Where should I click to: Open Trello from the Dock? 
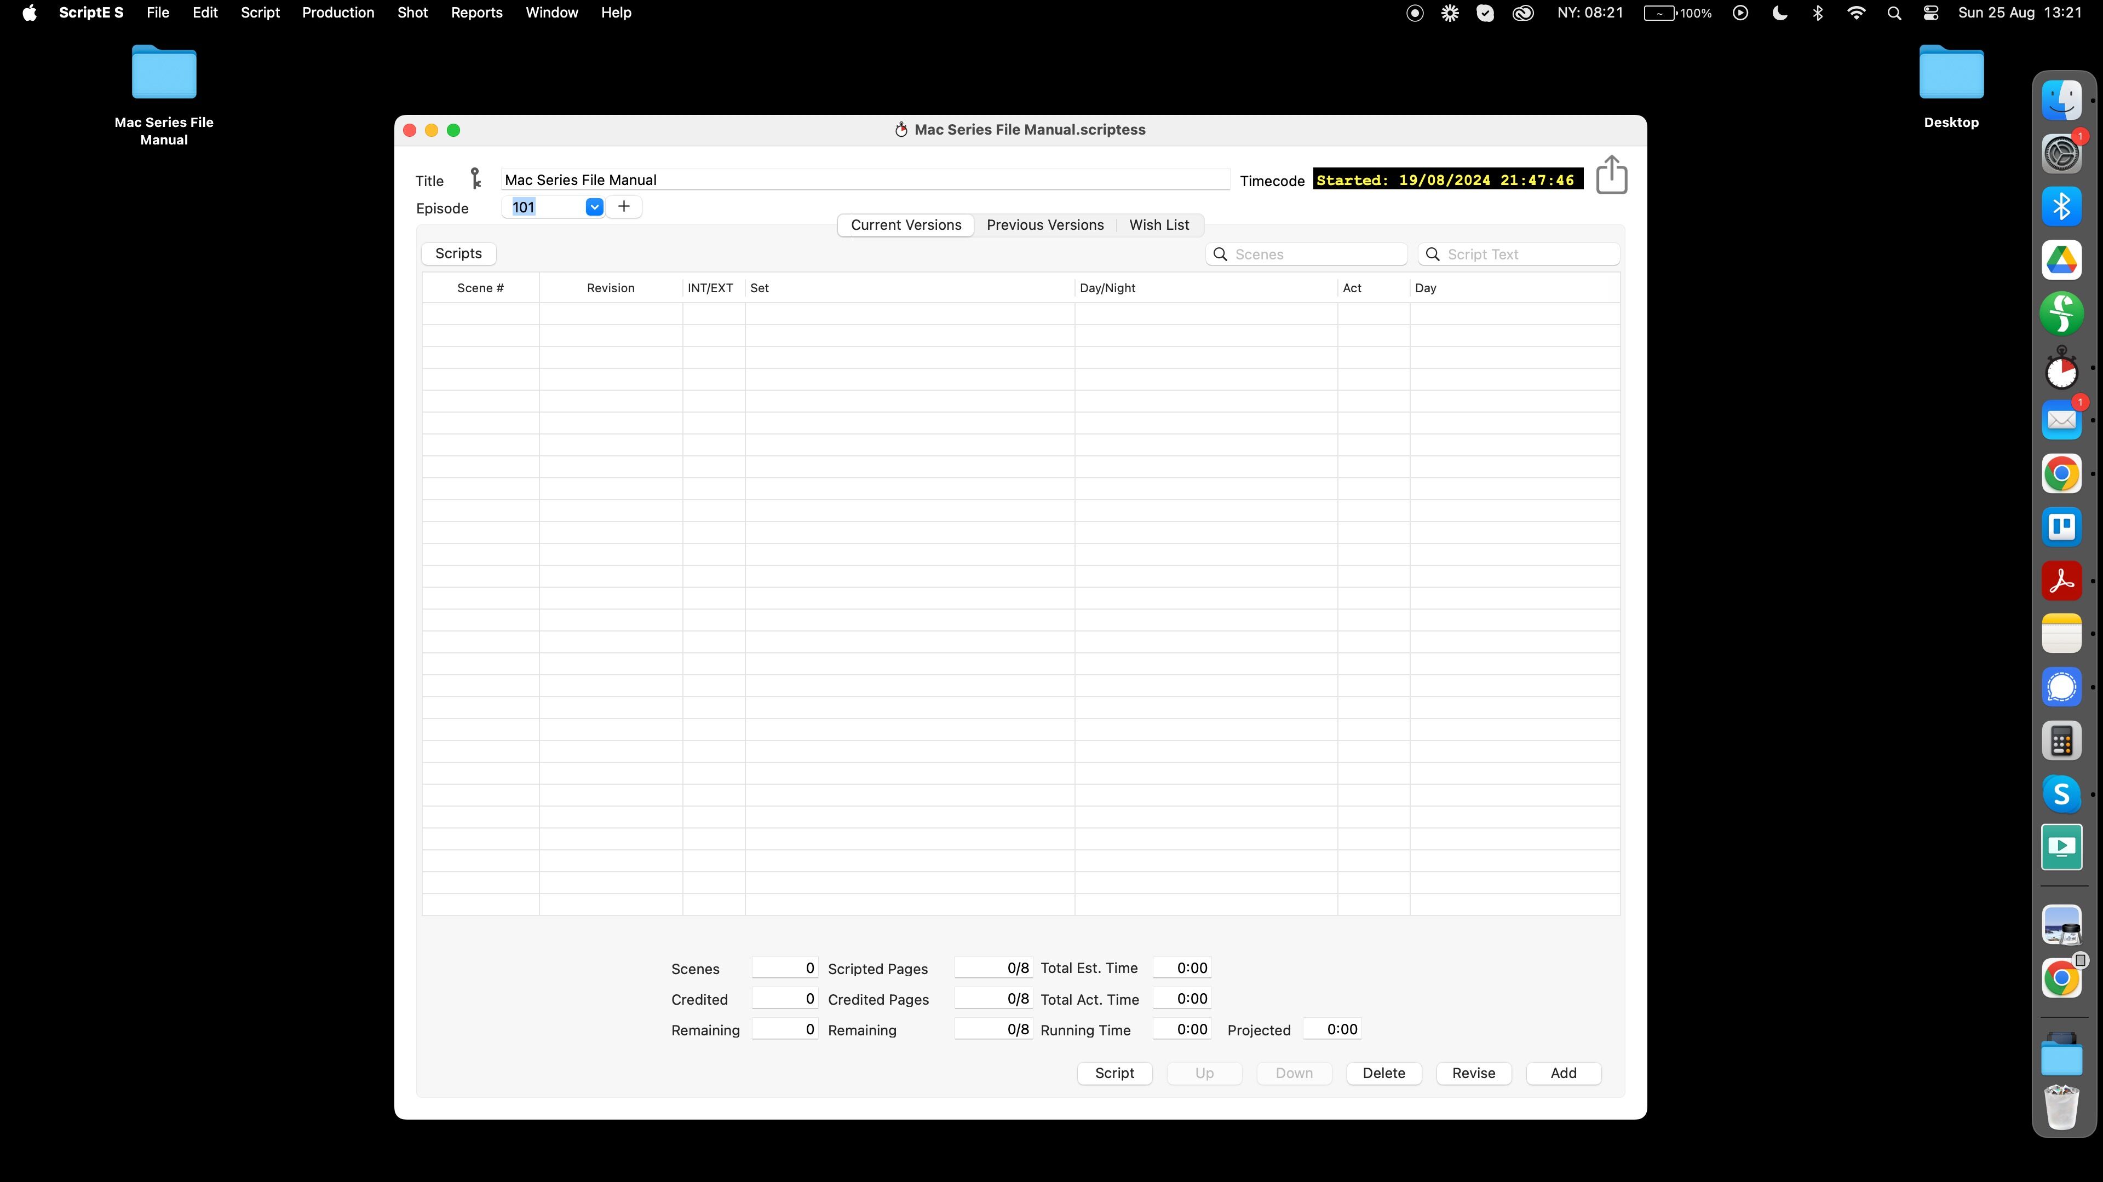[x=2061, y=527]
